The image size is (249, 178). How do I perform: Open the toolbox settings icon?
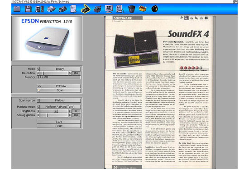pos(143,9)
